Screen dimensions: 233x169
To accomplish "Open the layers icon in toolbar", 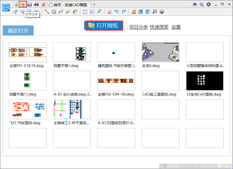I will tap(134, 12).
